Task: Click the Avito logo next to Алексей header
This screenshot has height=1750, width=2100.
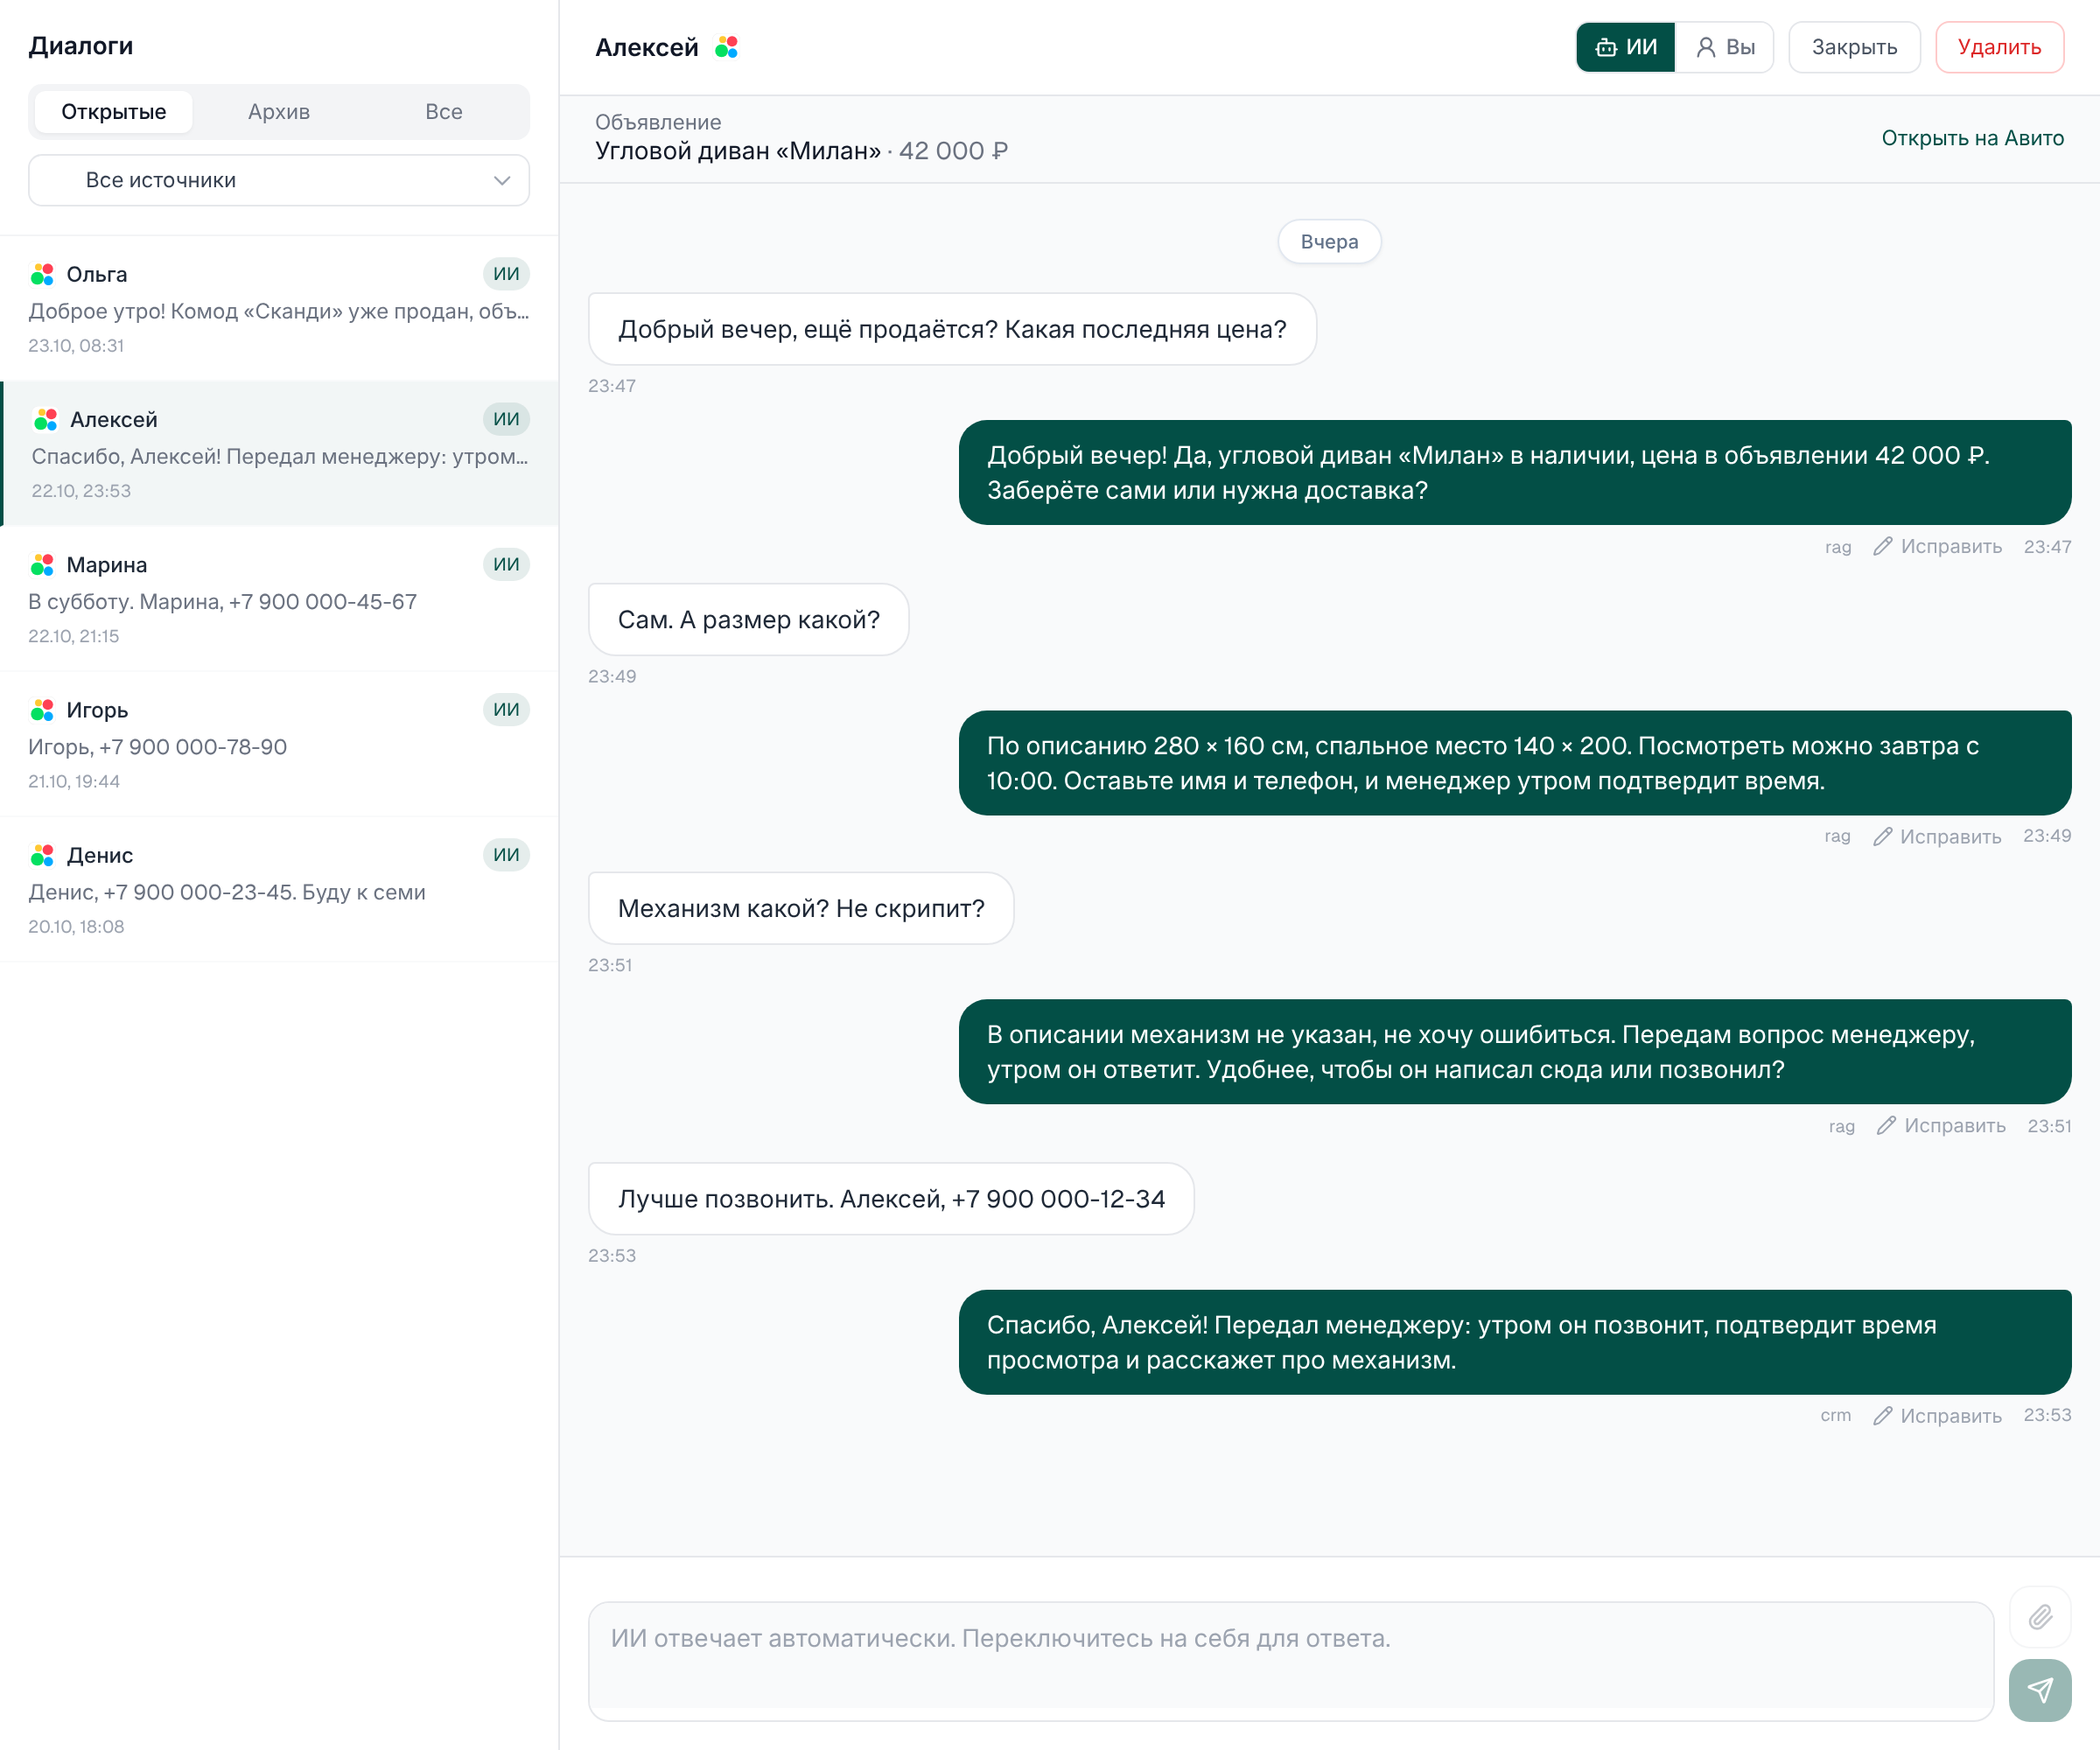Action: pyautogui.click(x=727, y=47)
